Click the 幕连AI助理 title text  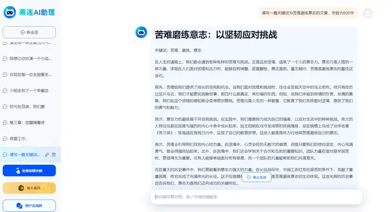coord(37,13)
